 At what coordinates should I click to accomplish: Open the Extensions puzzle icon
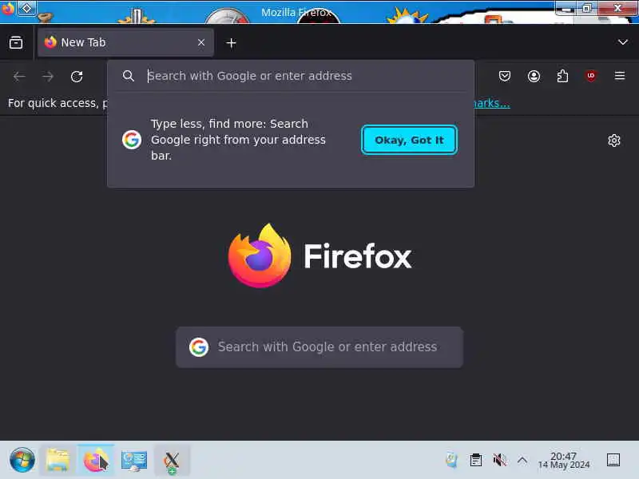click(x=562, y=76)
